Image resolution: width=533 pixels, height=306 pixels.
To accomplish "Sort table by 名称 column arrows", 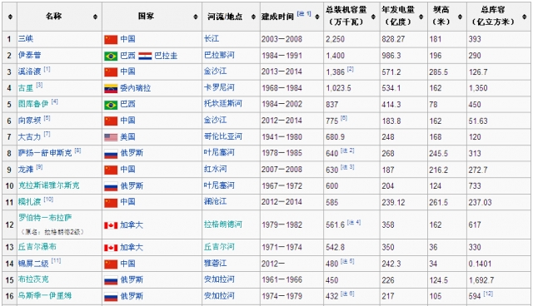I will [95, 17].
